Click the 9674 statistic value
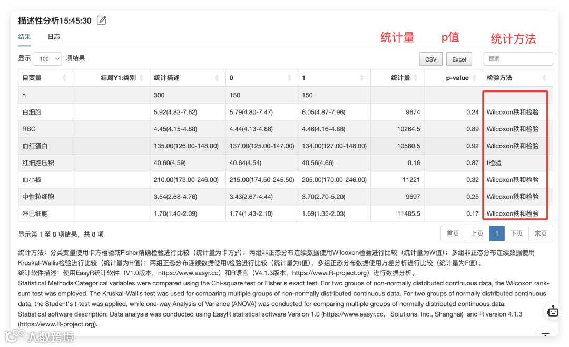Image resolution: width=569 pixels, height=347 pixels. [x=413, y=112]
